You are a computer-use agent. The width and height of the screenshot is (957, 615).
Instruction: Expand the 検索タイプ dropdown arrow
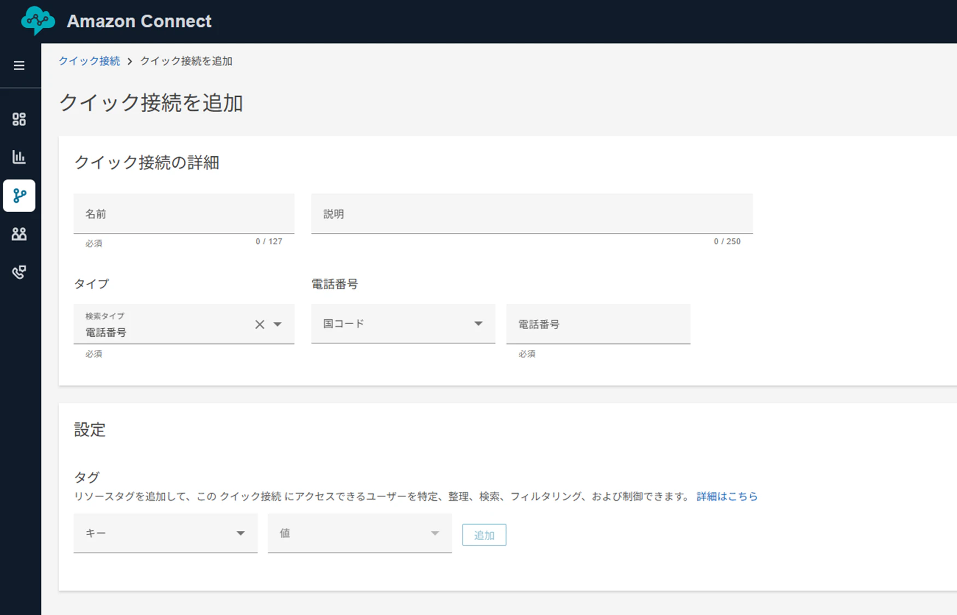pos(278,324)
